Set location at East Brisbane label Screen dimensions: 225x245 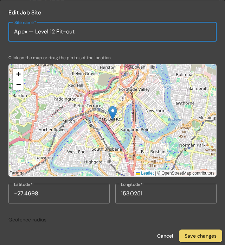[154, 152]
